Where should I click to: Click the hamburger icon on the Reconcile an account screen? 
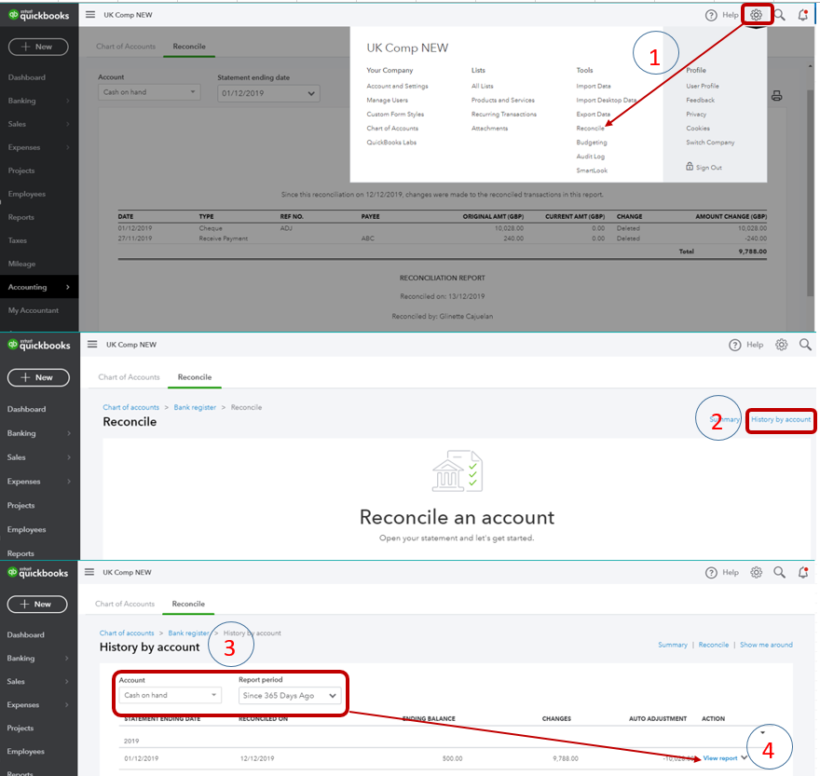[x=92, y=344]
